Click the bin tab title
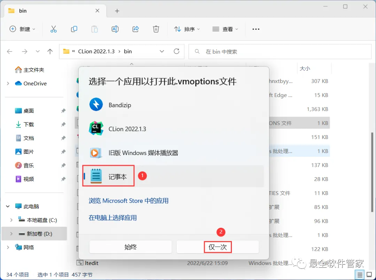Image resolution: width=376 pixels, height=280 pixels. click(x=23, y=11)
